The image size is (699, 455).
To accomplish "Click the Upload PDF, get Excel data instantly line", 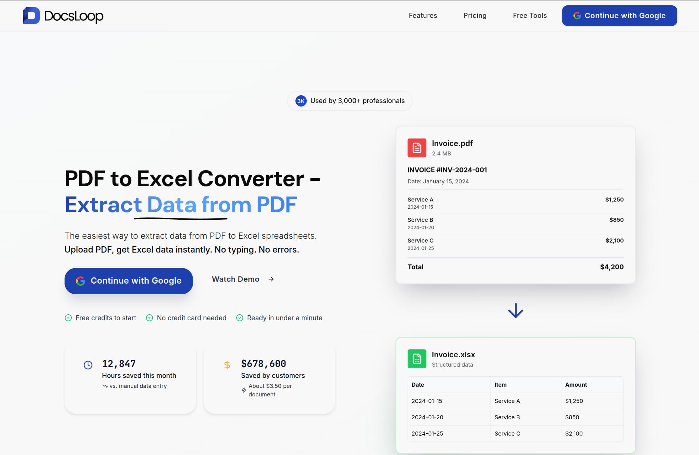I will click(x=182, y=250).
